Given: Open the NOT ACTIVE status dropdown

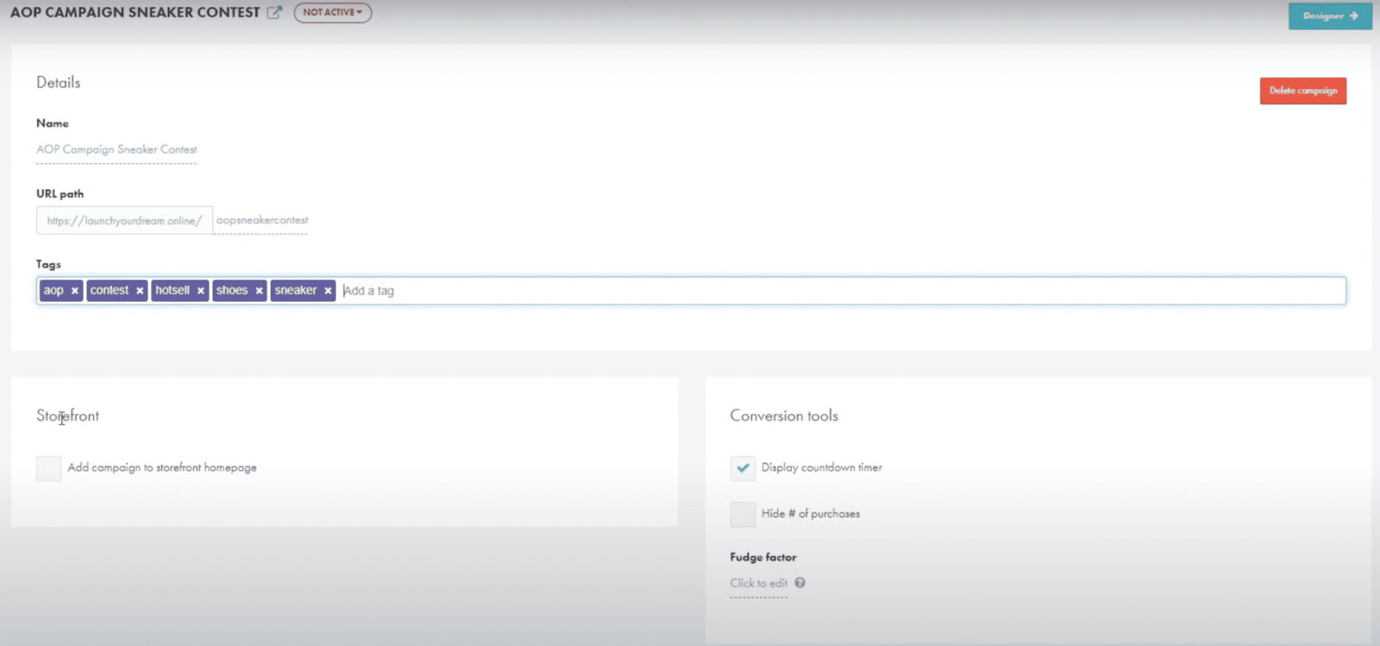Looking at the screenshot, I should click(x=332, y=13).
